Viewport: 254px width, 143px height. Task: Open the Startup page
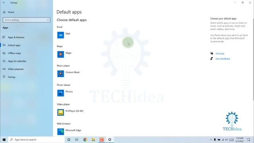pos(12,77)
